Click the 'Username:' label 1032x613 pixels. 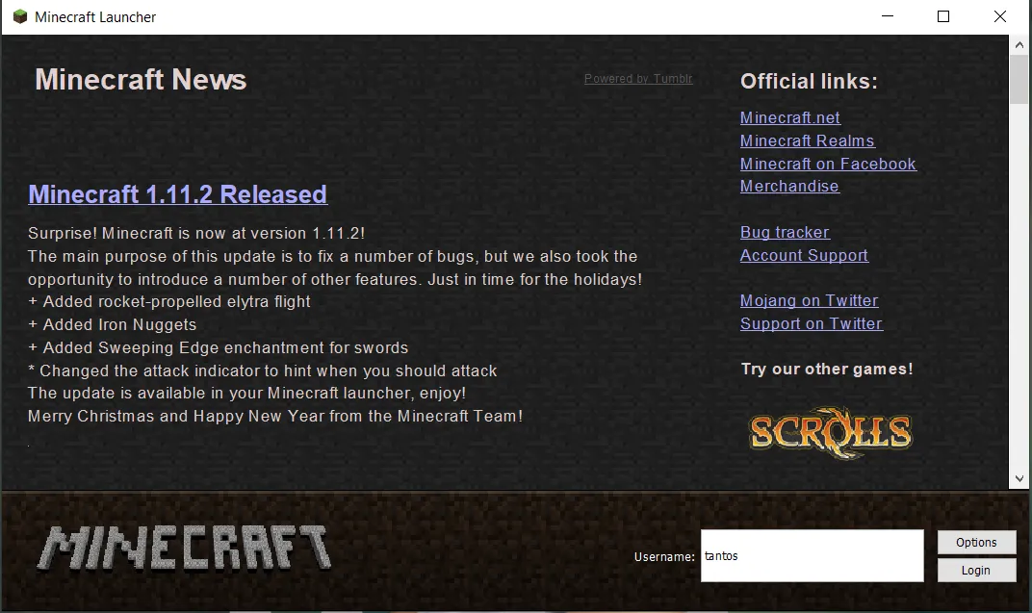tap(664, 557)
